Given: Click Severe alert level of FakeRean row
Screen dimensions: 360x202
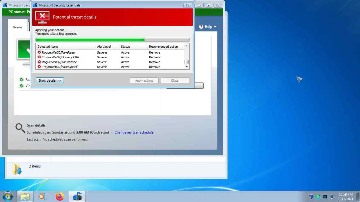Looking at the screenshot, I should click(102, 52).
